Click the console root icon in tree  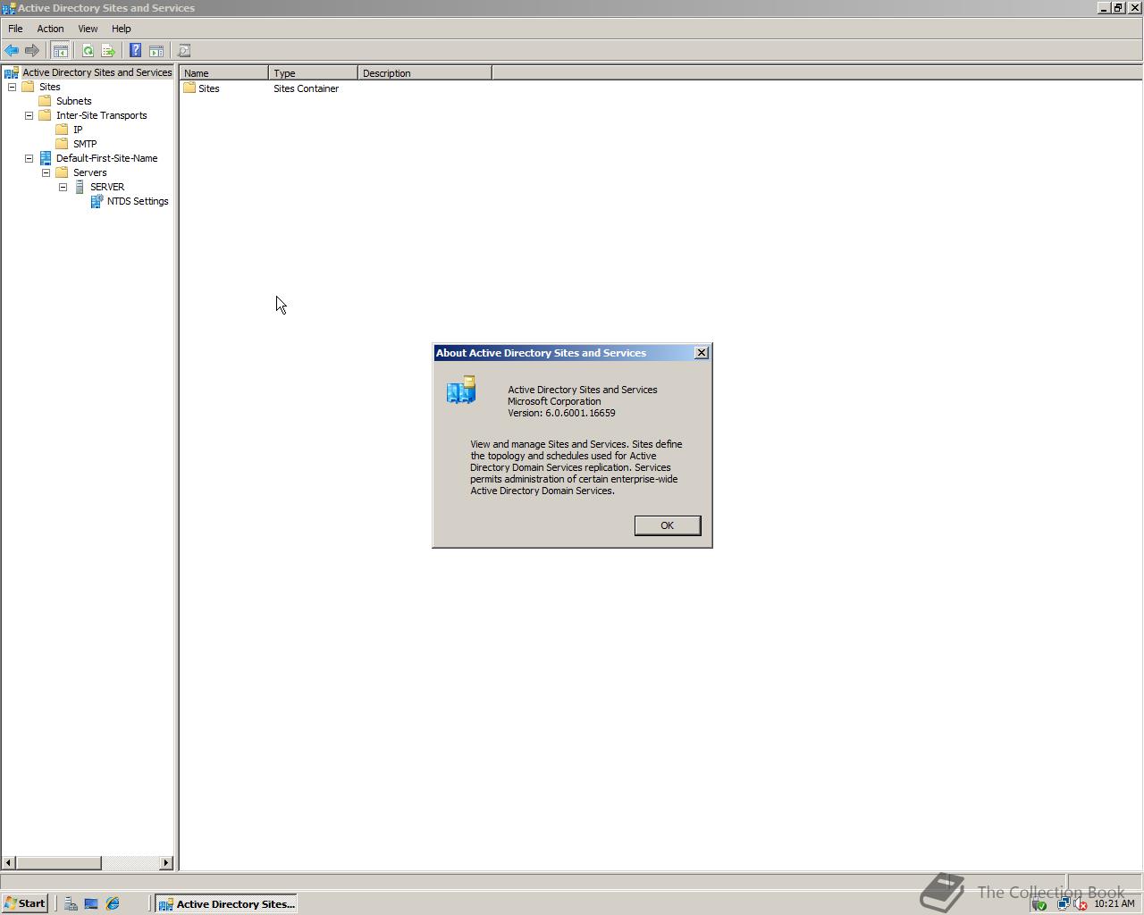point(12,72)
